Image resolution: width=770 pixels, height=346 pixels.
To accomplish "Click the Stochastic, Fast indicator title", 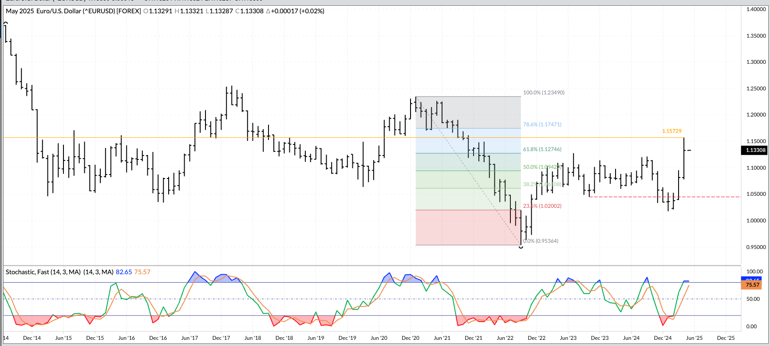I will (59, 272).
